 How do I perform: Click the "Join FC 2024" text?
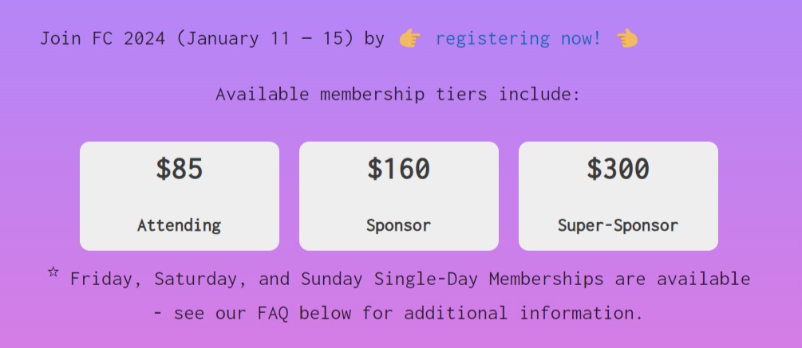97,38
